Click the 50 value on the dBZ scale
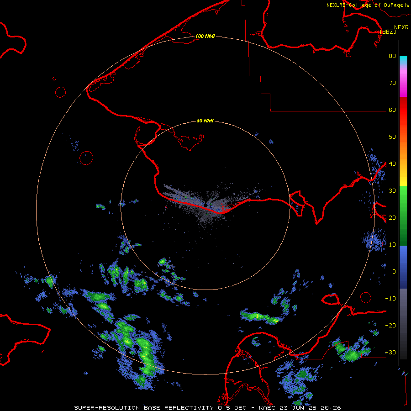Viewport: 411px width, 411px height. click(x=392, y=137)
